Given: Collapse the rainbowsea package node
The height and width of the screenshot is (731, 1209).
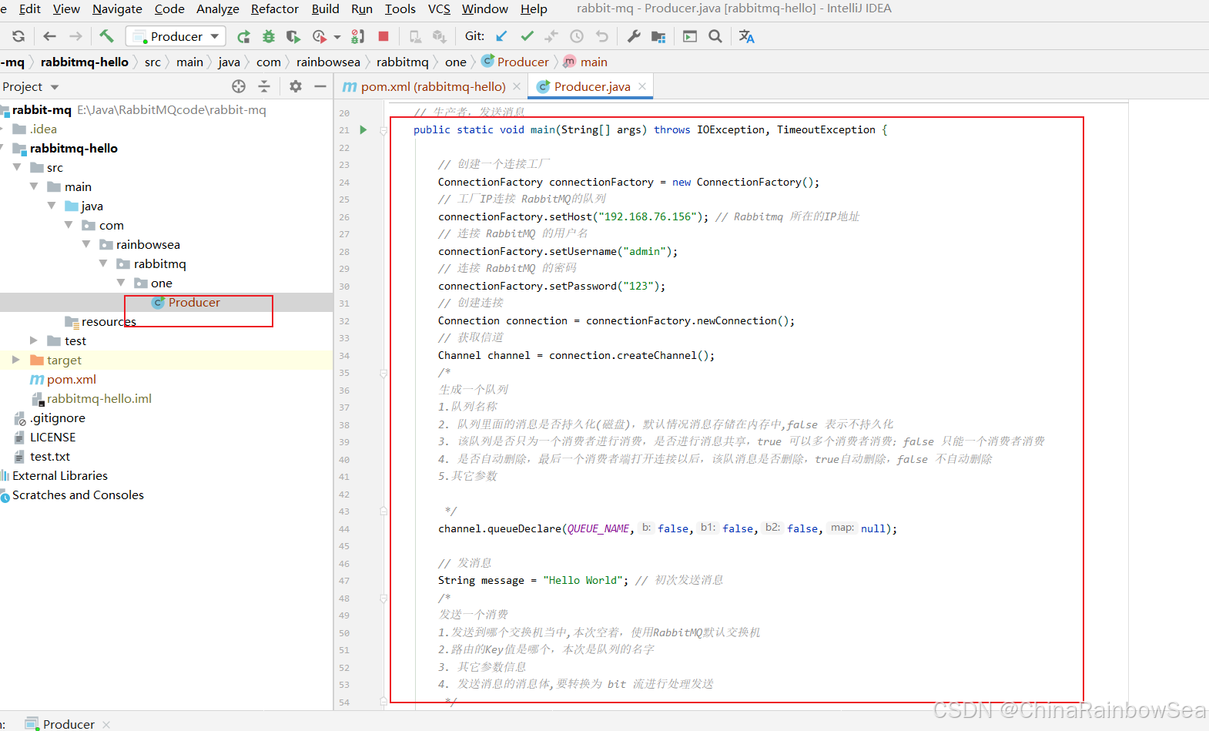Looking at the screenshot, I should (x=85, y=244).
